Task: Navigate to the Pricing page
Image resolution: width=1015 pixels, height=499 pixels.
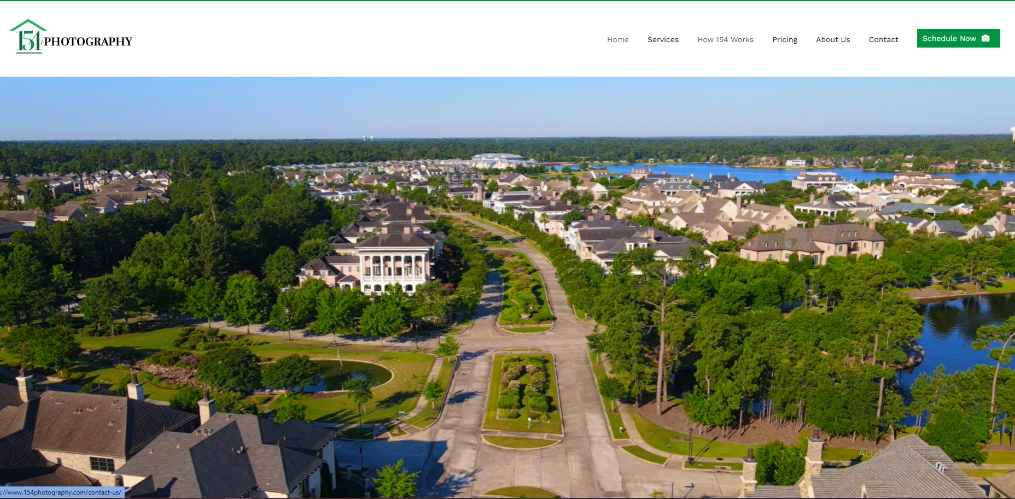Action: click(784, 39)
